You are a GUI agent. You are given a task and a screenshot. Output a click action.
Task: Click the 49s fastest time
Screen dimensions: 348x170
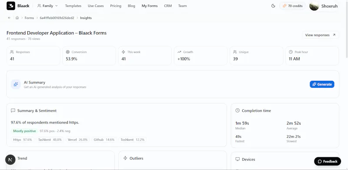[x=238, y=137]
